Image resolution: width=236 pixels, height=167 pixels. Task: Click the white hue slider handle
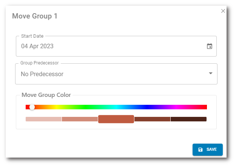32,107
